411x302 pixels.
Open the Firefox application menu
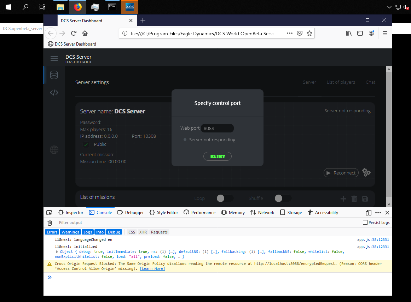tap(385, 33)
